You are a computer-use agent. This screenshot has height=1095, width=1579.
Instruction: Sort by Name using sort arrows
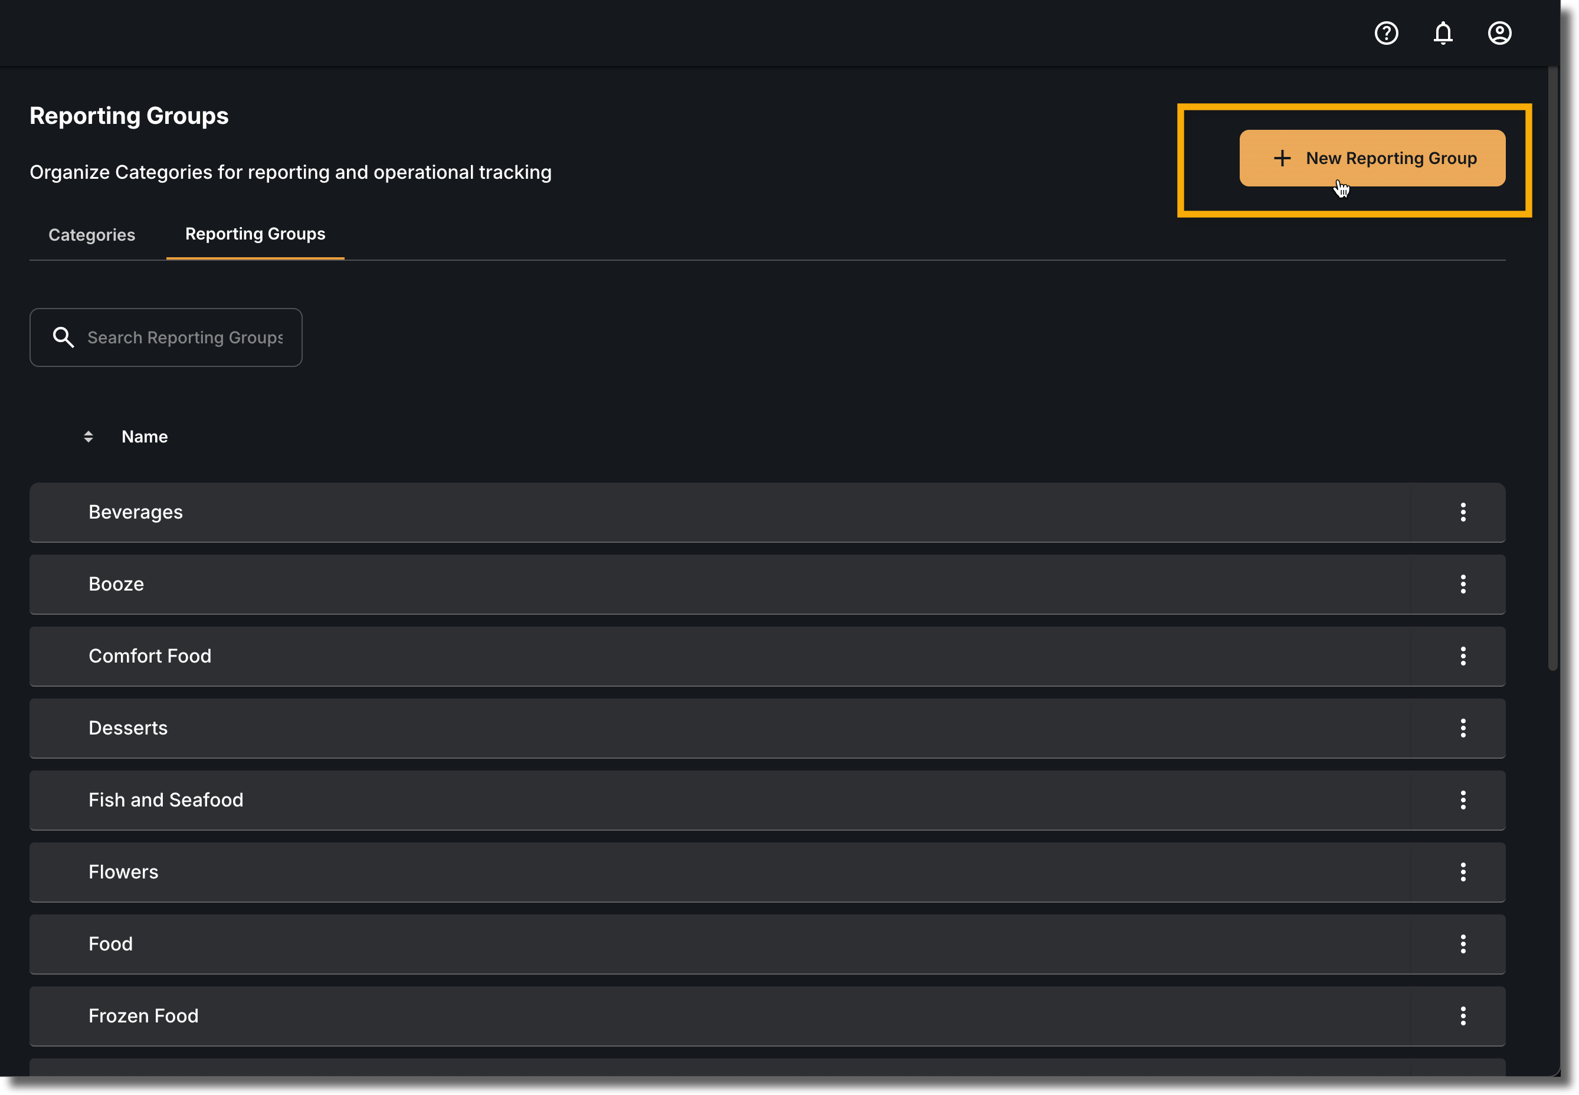(x=89, y=437)
